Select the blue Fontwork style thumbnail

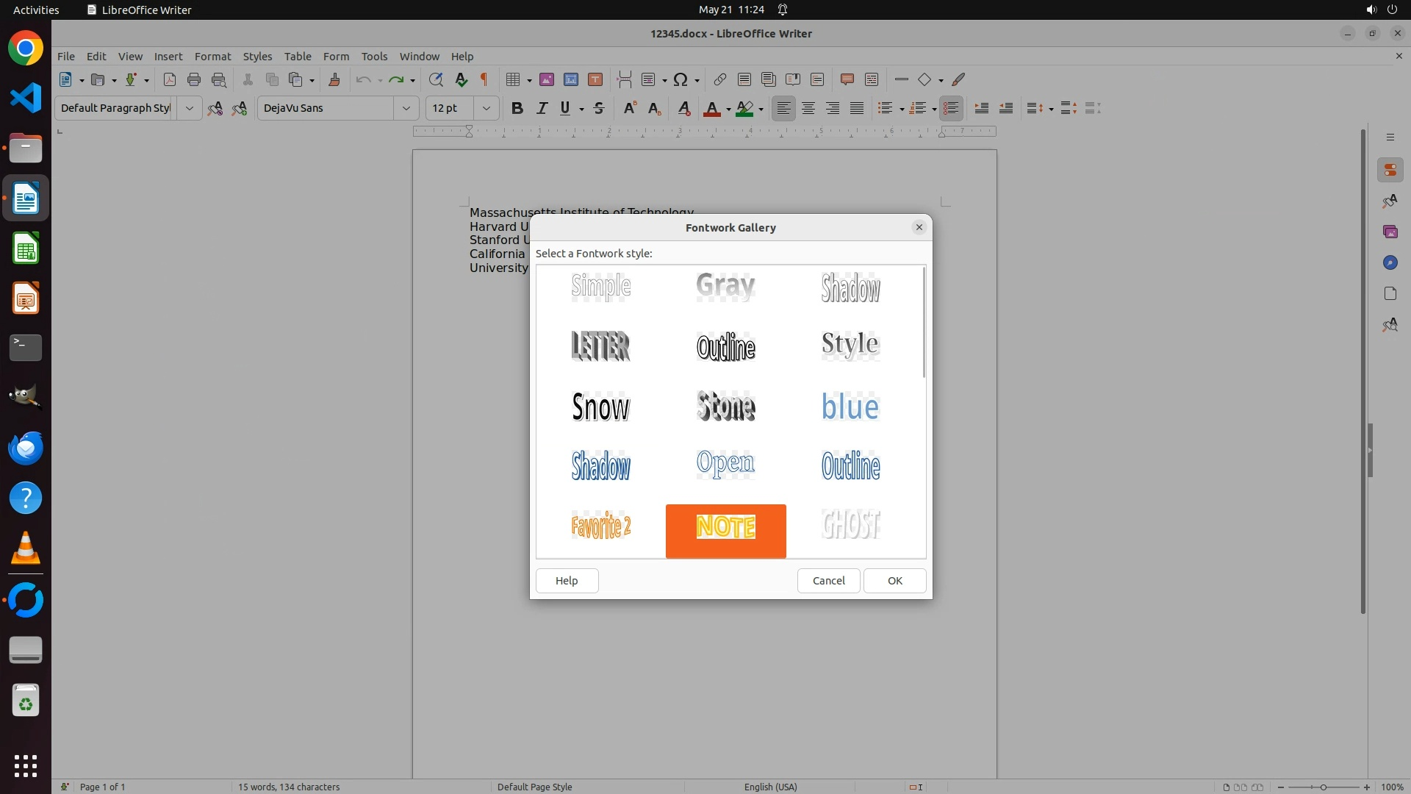point(850,407)
